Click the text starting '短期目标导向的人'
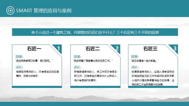 click(38, 74)
